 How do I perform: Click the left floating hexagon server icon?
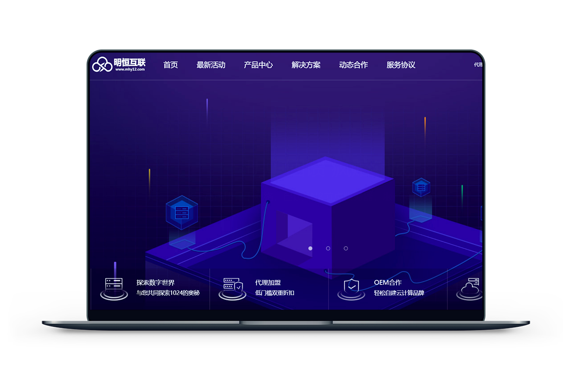(182, 213)
